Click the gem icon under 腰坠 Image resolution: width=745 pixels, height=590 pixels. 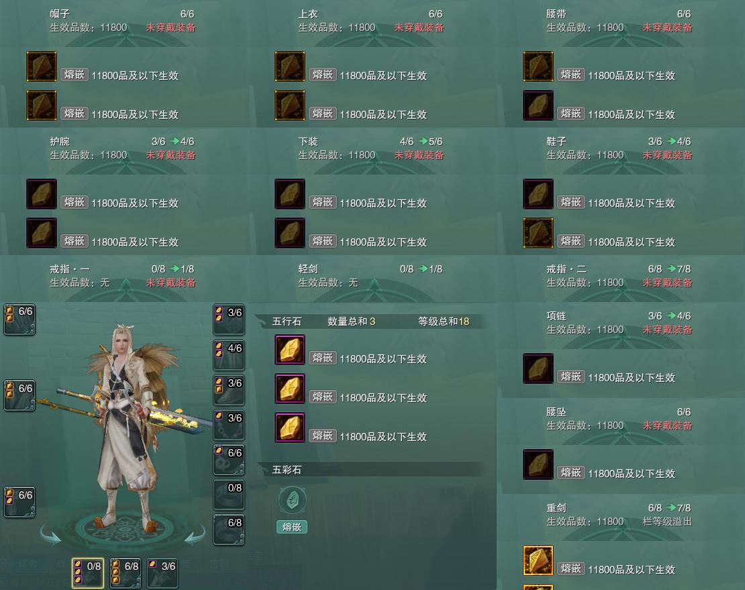click(x=538, y=464)
